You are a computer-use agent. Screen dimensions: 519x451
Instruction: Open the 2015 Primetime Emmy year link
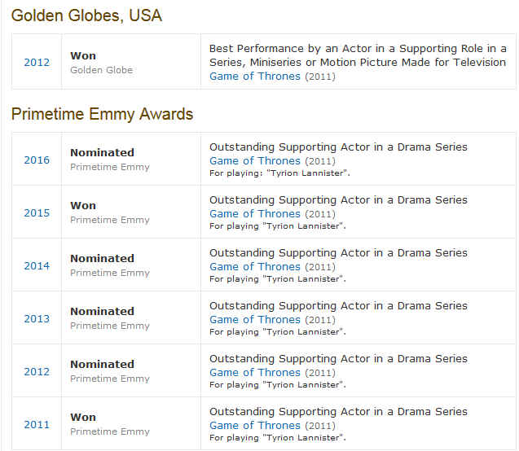(37, 213)
